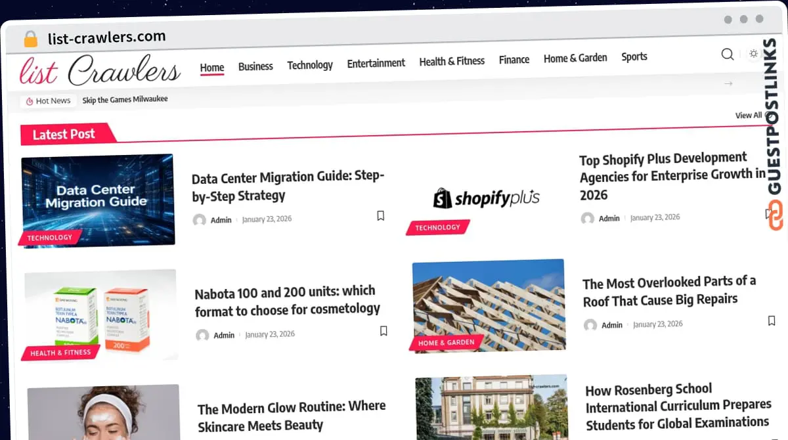Screen dimensions: 788x440
Task: Bookmark the Data Center Migration Guide article
Action: [380, 215]
